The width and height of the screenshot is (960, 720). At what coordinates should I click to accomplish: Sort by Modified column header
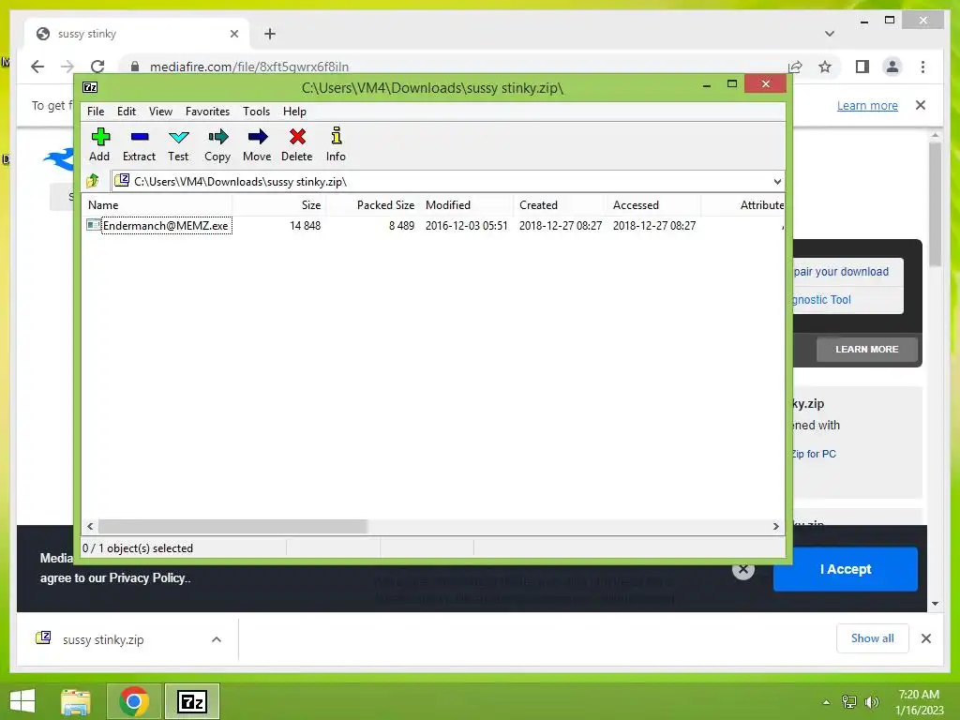point(467,205)
